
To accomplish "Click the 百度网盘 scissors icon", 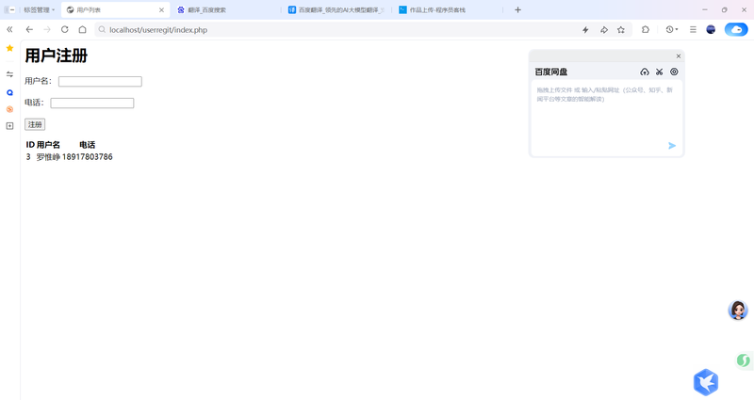I will 659,72.
